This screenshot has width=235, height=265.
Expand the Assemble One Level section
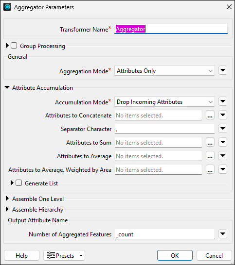point(7,199)
